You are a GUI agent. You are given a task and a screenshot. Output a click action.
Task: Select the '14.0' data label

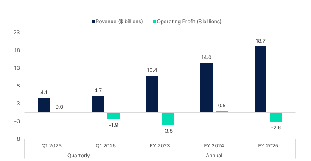point(206,57)
